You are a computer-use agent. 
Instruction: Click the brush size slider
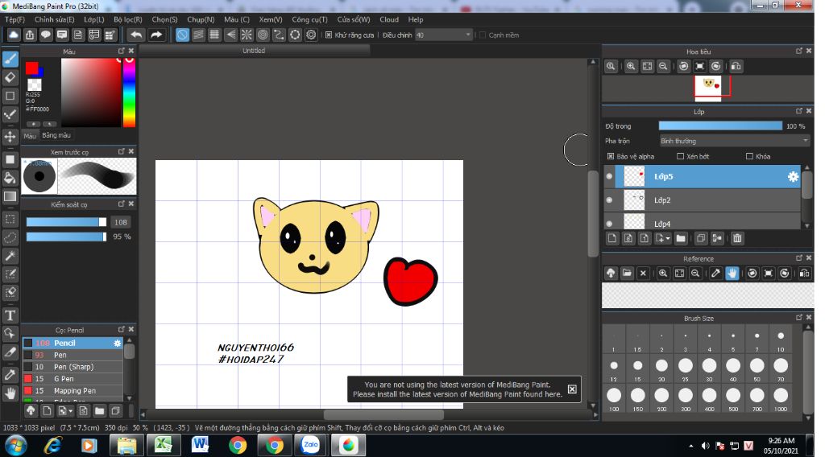point(66,222)
